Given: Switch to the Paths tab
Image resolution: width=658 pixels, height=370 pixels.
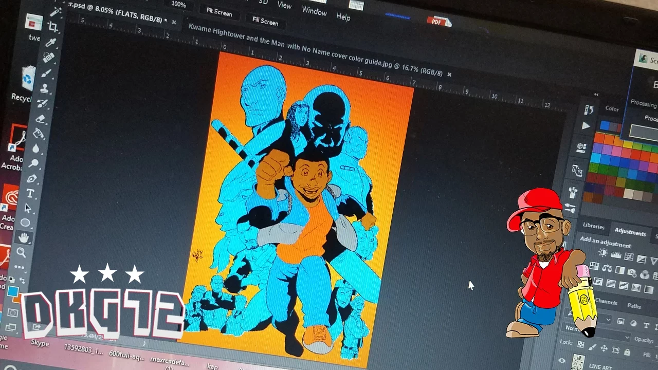Looking at the screenshot, I should 634,306.
